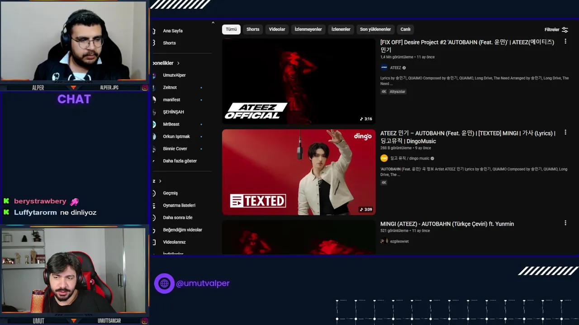Open more options for Türkçe Çeviri video

(565, 223)
